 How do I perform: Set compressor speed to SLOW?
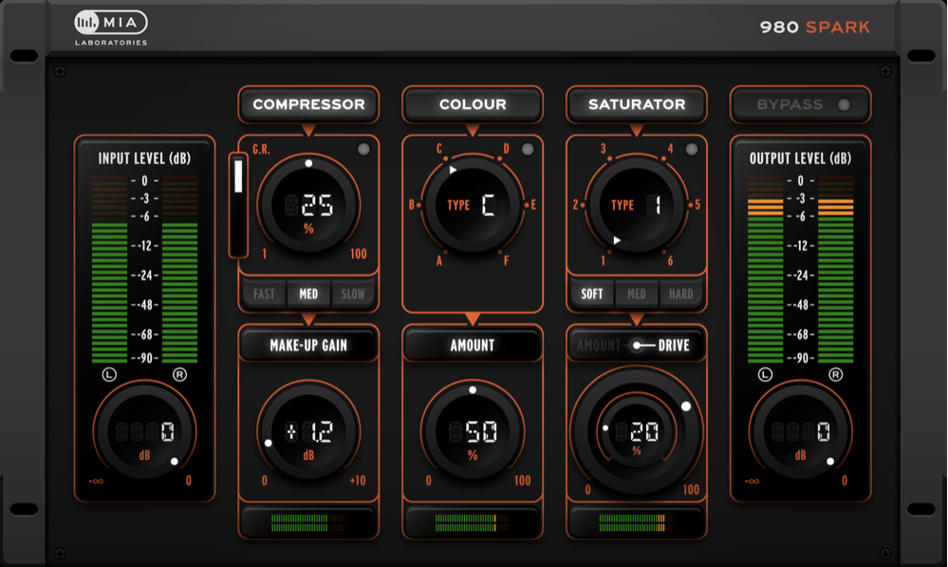coord(353,294)
